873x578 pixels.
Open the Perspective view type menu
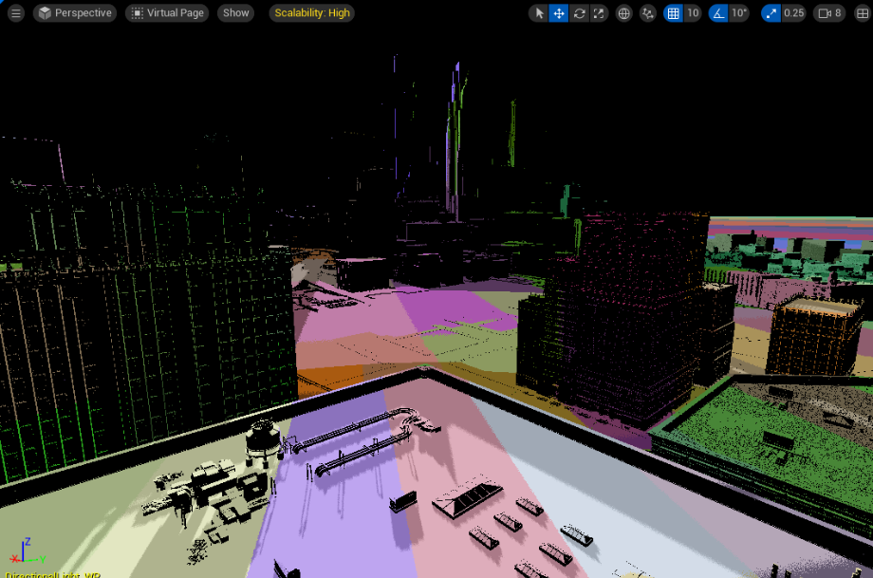tap(75, 13)
